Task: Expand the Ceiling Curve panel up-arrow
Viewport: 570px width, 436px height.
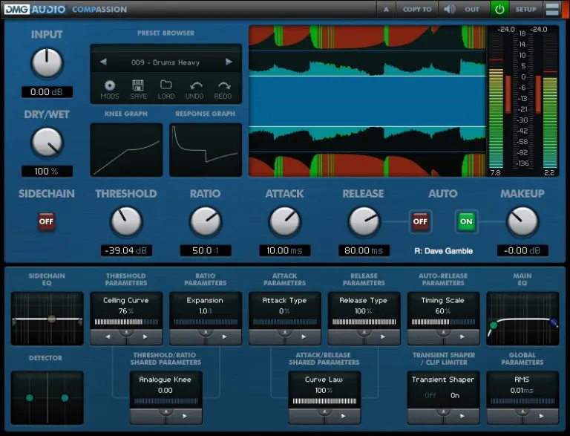Action: click(126, 331)
